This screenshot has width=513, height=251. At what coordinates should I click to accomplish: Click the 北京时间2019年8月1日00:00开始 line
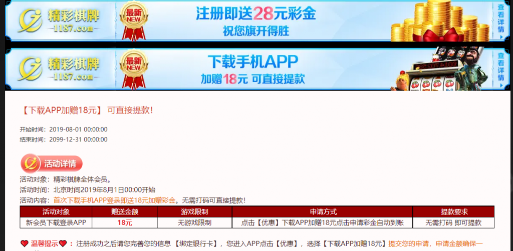point(104,190)
